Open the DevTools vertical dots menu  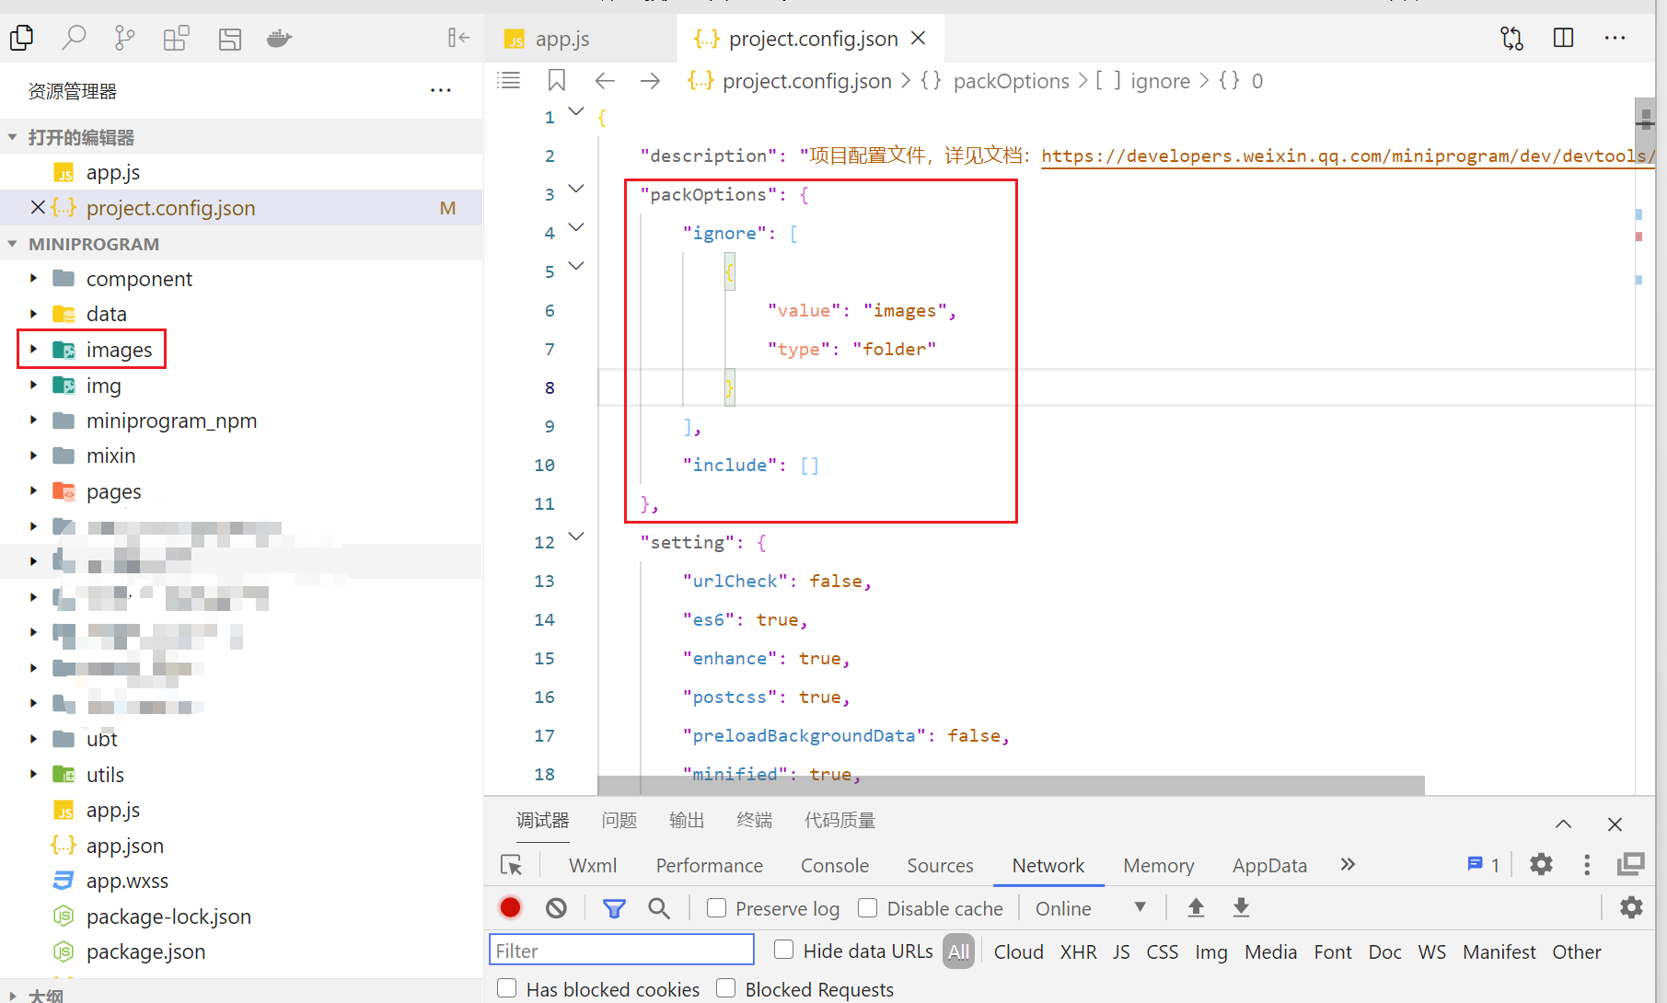1587,864
